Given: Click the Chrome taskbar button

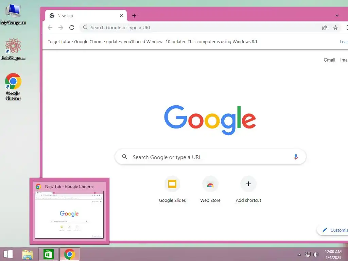Looking at the screenshot, I should (x=69, y=254).
